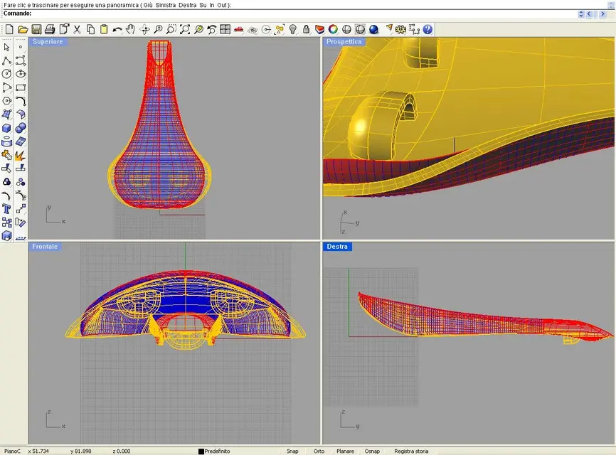The width and height of the screenshot is (616, 455).
Task: Select the Box solid tool
Action: click(x=6, y=128)
